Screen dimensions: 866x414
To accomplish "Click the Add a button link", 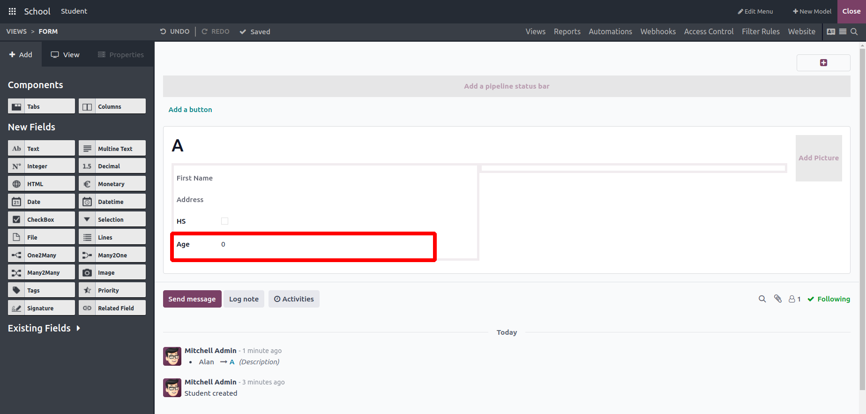I will pos(190,110).
